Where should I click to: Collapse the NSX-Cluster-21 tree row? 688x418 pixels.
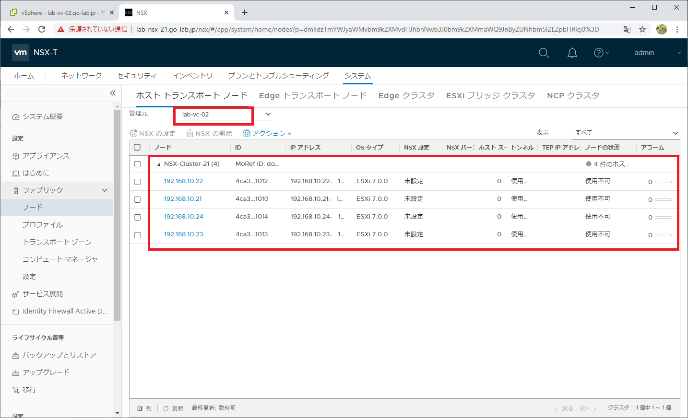[x=159, y=164]
